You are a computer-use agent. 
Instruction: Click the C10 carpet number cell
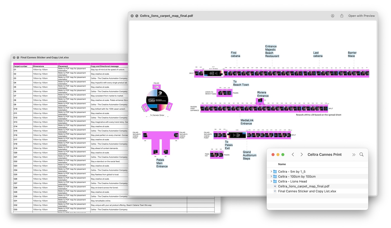[23, 109]
